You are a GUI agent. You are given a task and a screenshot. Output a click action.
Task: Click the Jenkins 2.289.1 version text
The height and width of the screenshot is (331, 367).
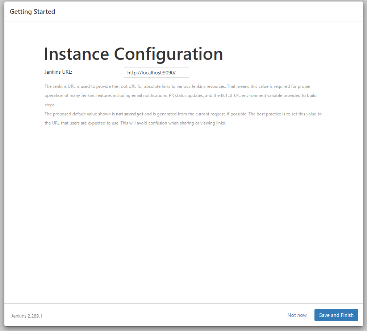coord(27,316)
